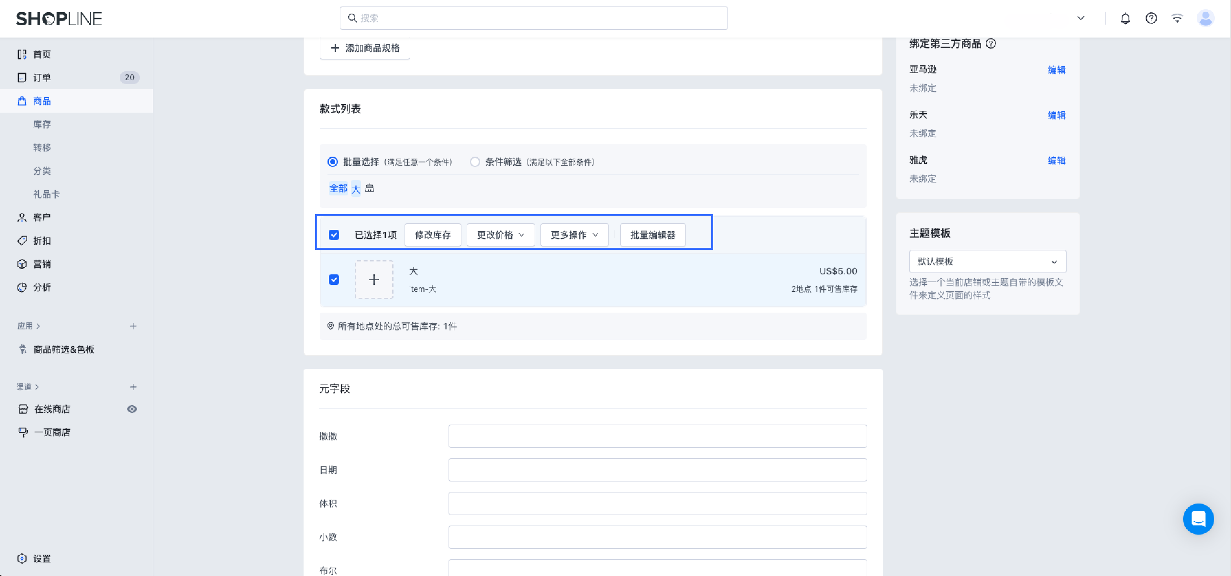Click the 体积 metafield input
Image resolution: width=1231 pixels, height=576 pixels.
pos(658,503)
